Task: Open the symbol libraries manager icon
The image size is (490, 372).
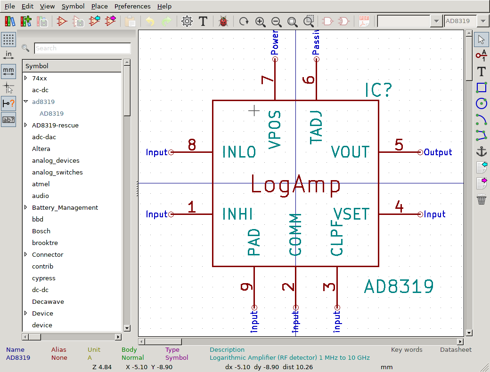Action: [10, 21]
